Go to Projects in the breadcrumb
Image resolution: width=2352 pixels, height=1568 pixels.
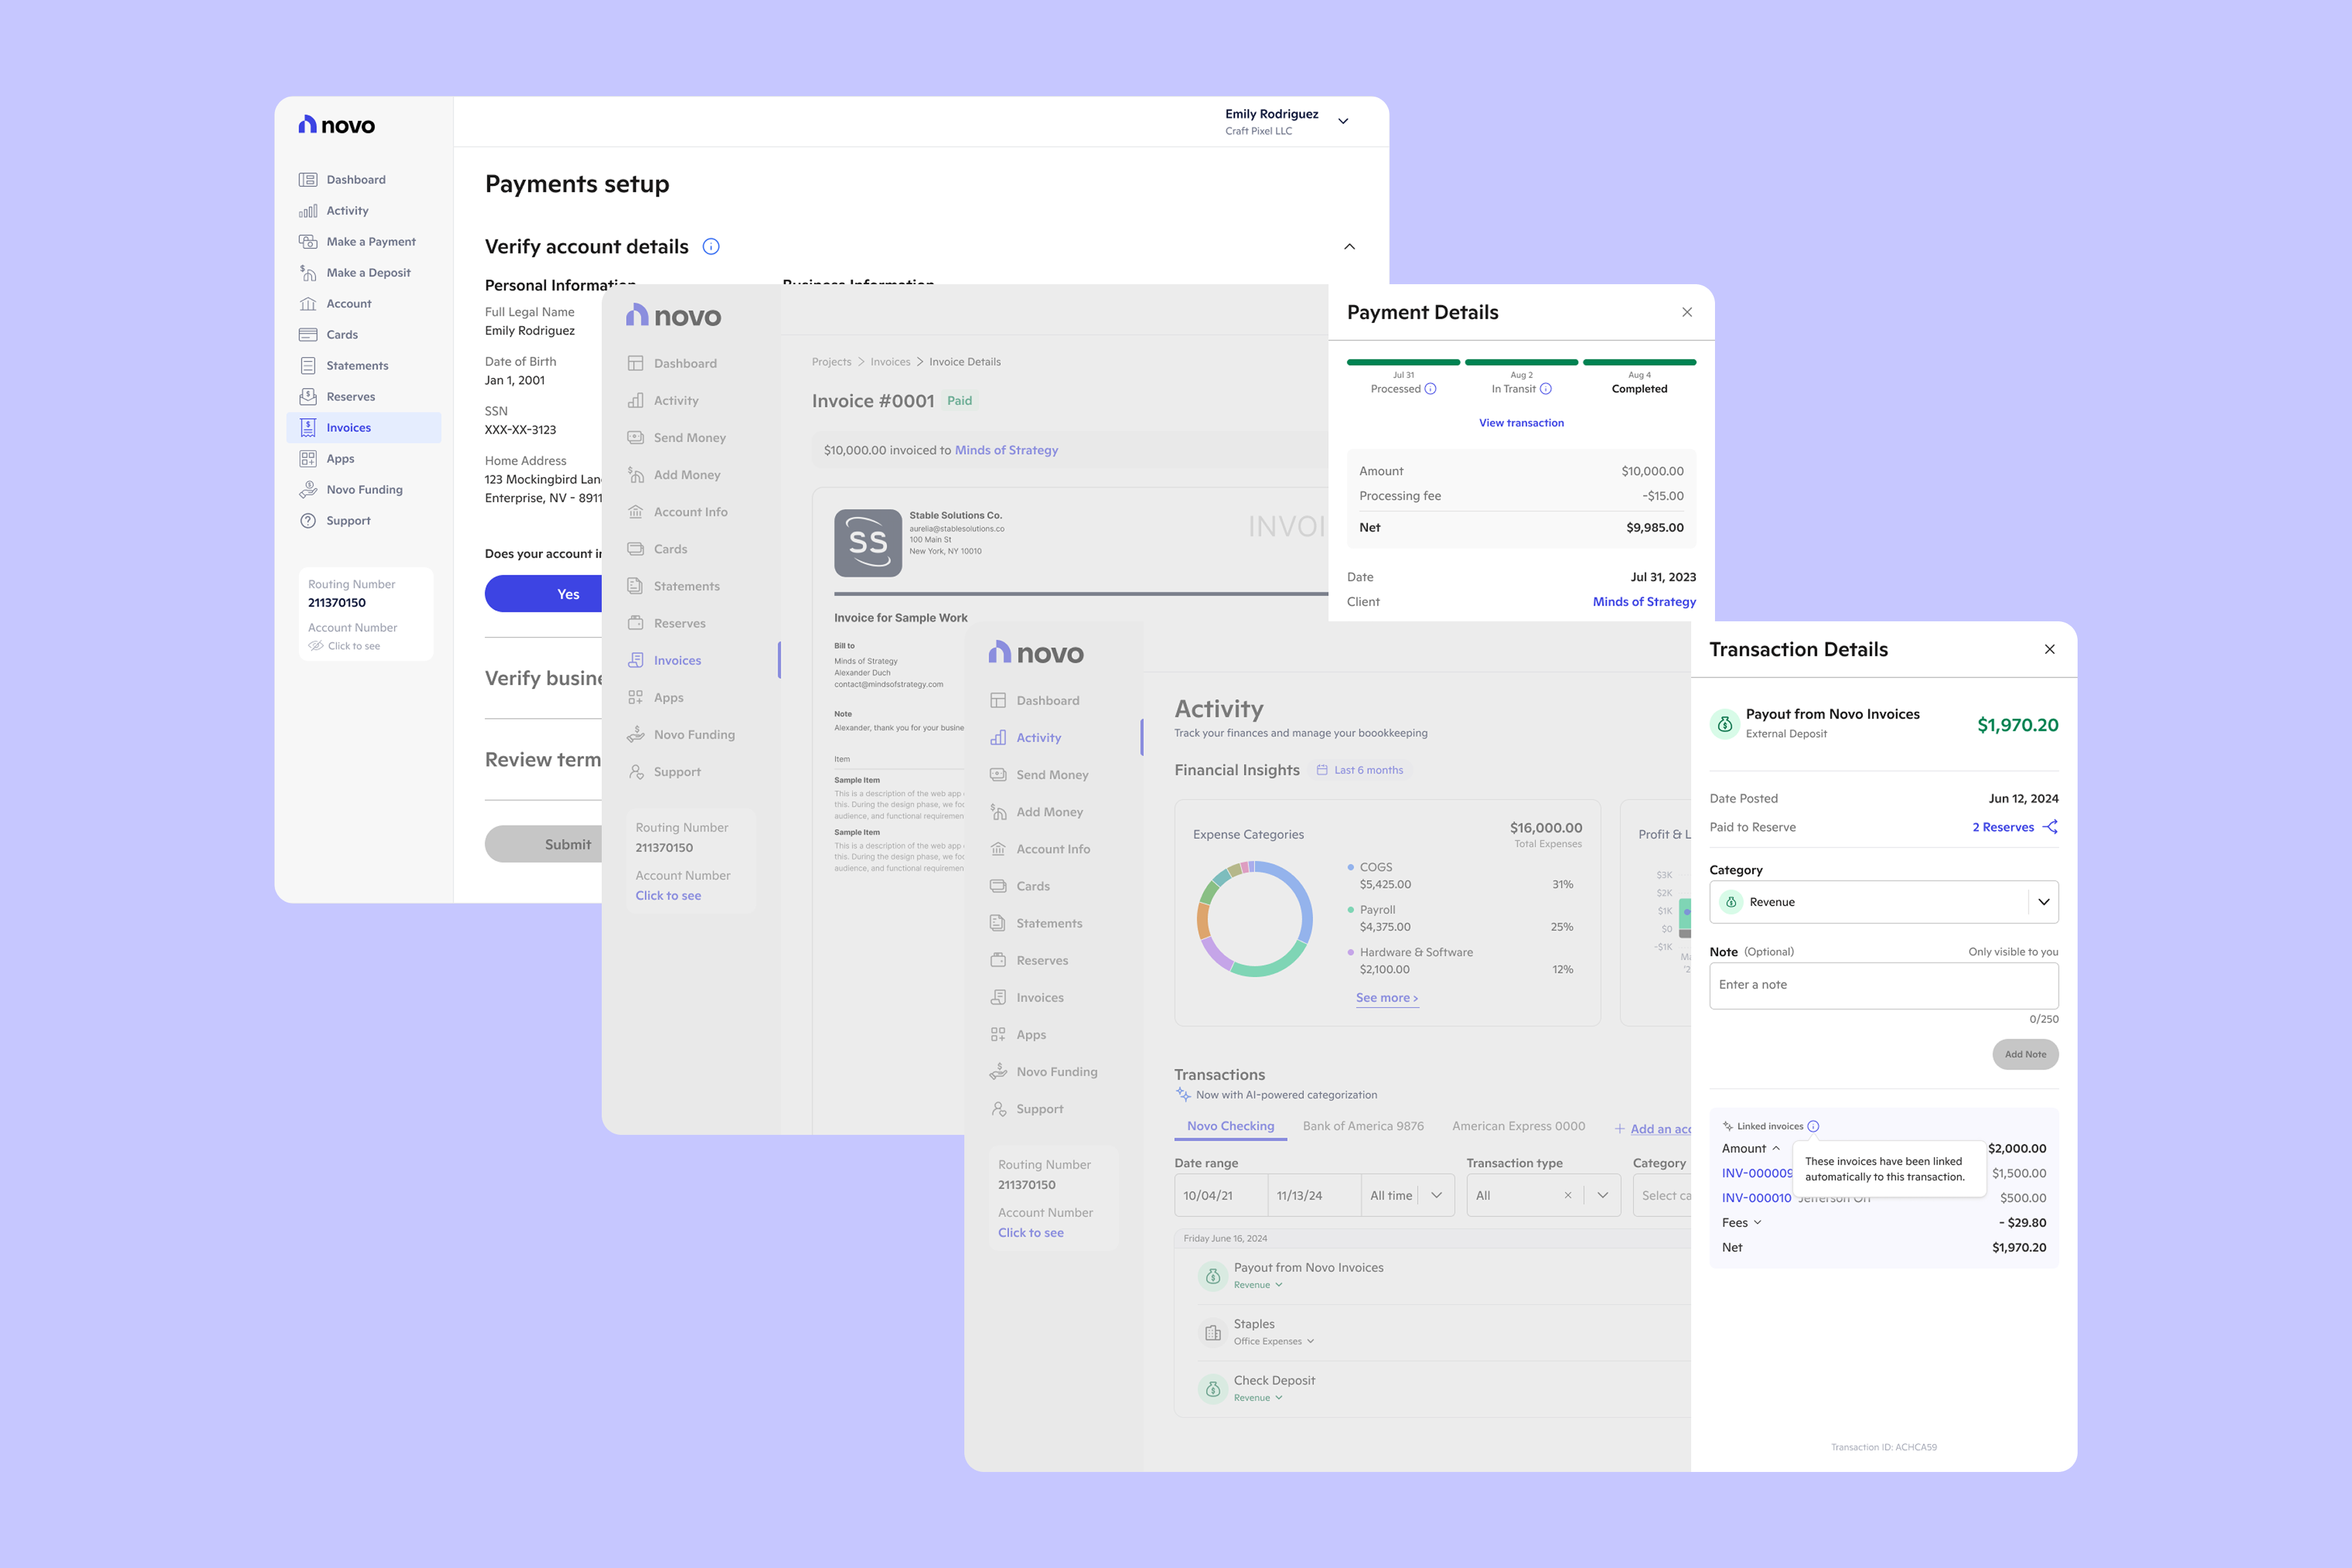(x=831, y=362)
